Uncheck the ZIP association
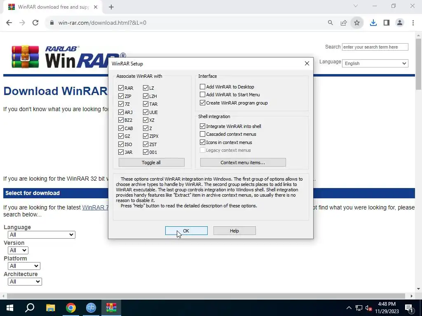This screenshot has width=422, height=316. 121,96
